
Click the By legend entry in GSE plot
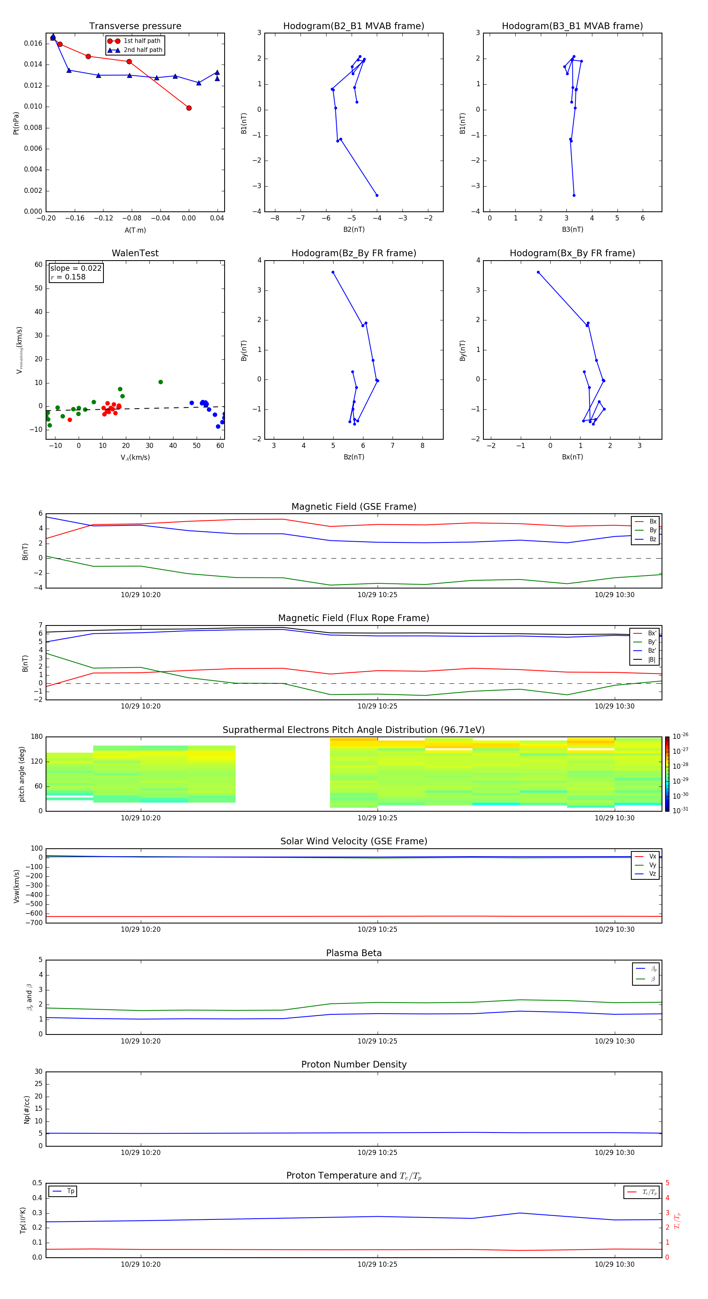[645, 530]
